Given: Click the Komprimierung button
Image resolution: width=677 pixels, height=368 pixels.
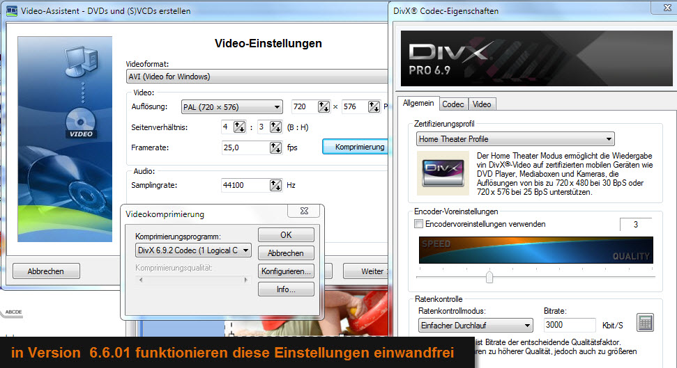Looking at the screenshot, I should pyautogui.click(x=356, y=147).
